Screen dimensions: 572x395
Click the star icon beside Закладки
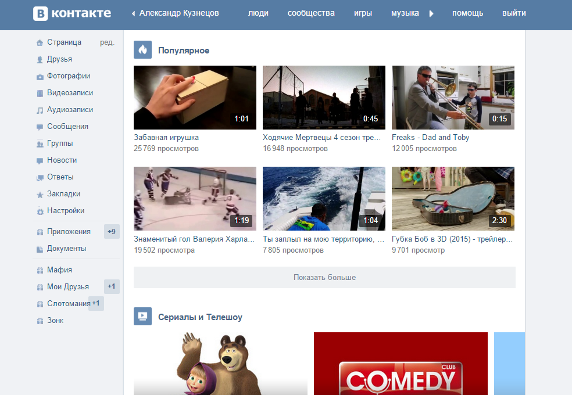click(40, 195)
